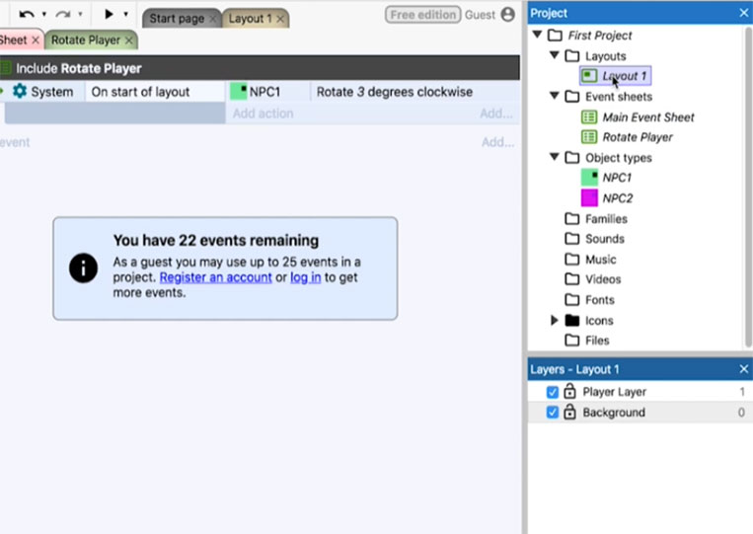Switch to the Start page tab
753x534 pixels.
pyautogui.click(x=177, y=19)
